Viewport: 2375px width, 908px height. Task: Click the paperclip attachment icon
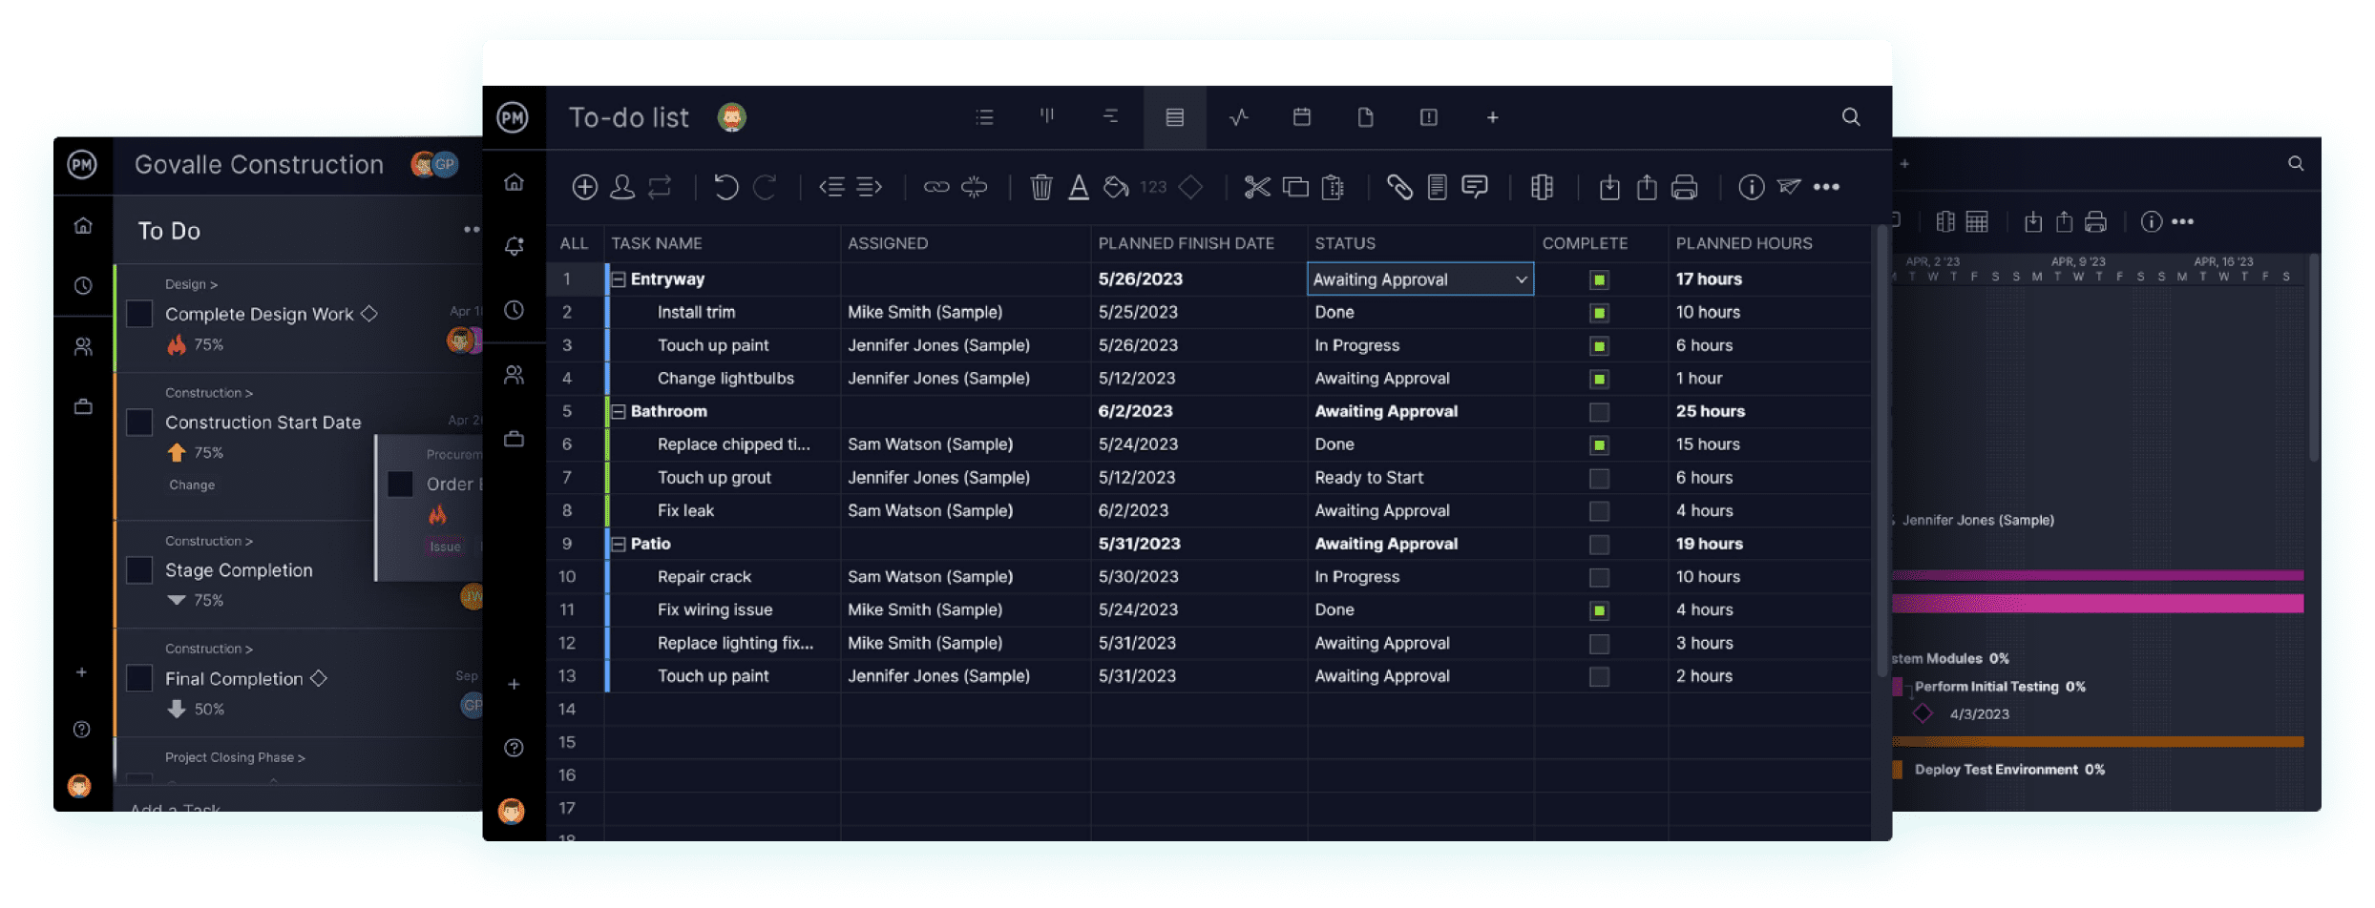click(1398, 187)
